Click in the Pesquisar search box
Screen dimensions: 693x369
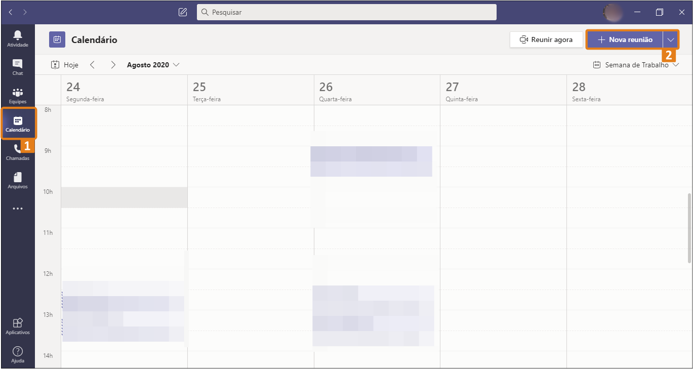347,12
